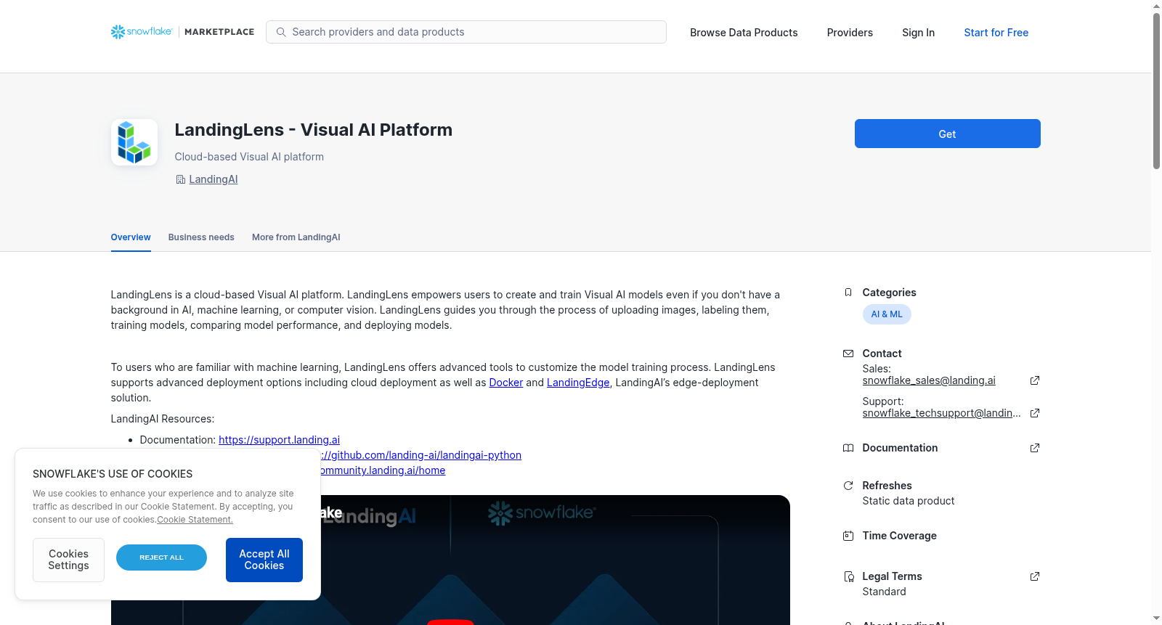
Task: Switch to the Overview tab
Action: click(131, 237)
